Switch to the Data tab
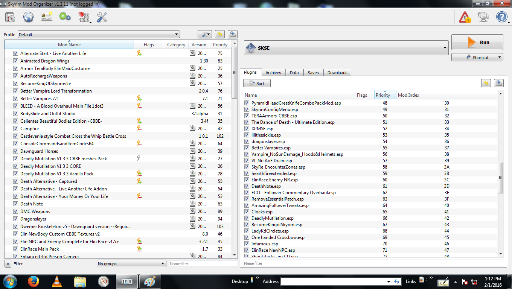512x289 pixels. click(x=294, y=73)
